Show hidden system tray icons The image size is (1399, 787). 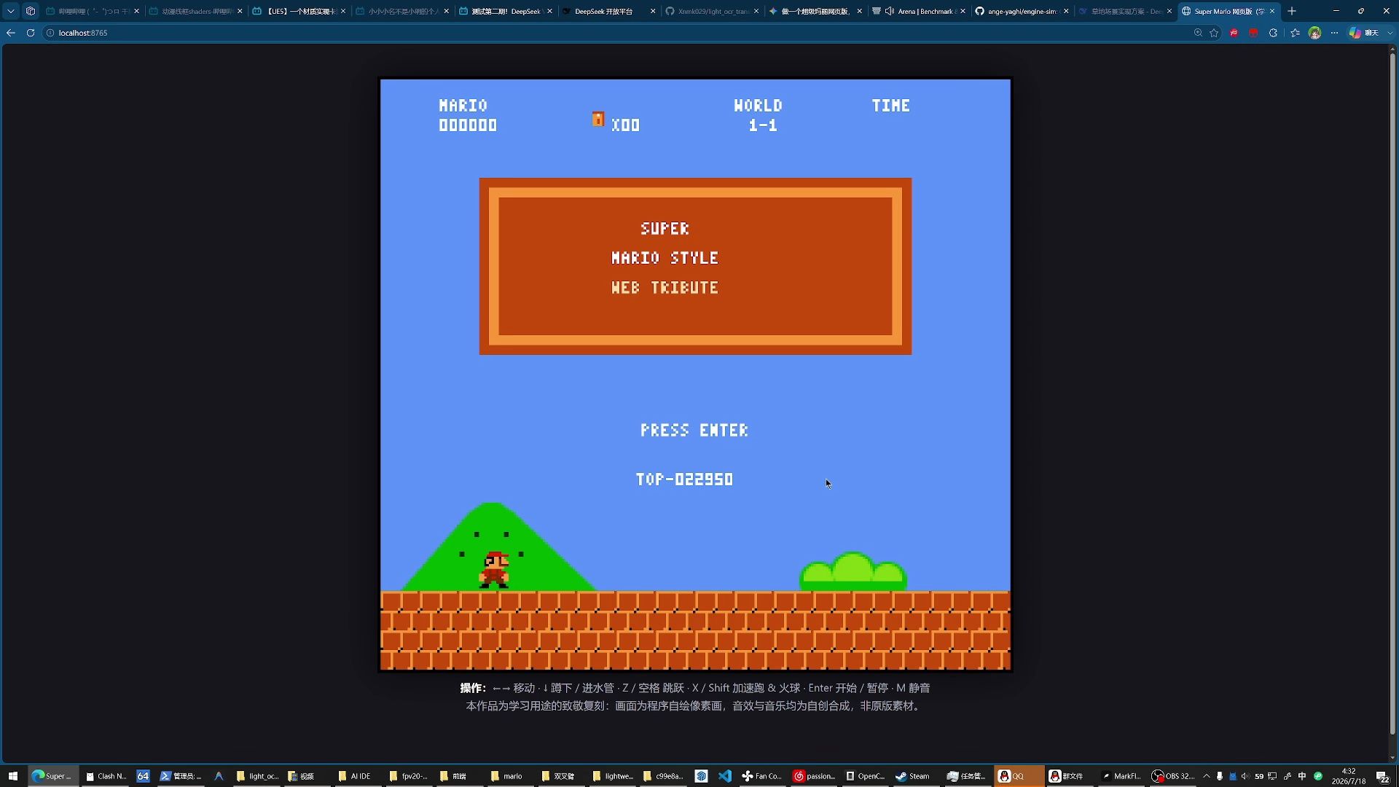click(x=1207, y=776)
